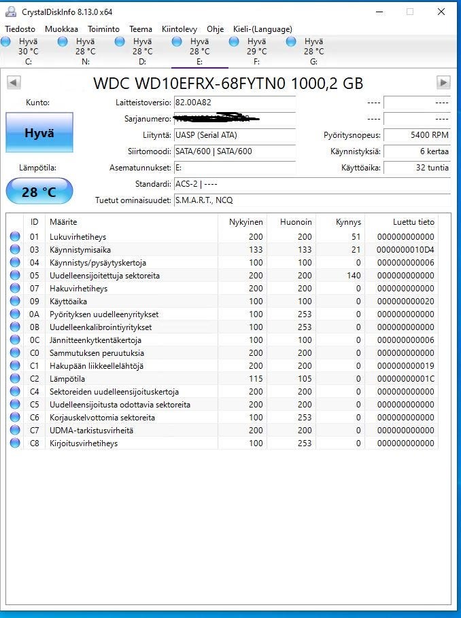Click the Hyvä health status button
The image size is (461, 618).
click(39, 132)
